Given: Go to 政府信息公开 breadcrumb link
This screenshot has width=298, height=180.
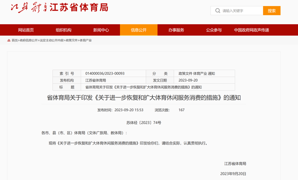Looking at the screenshot, I should click(x=29, y=40).
